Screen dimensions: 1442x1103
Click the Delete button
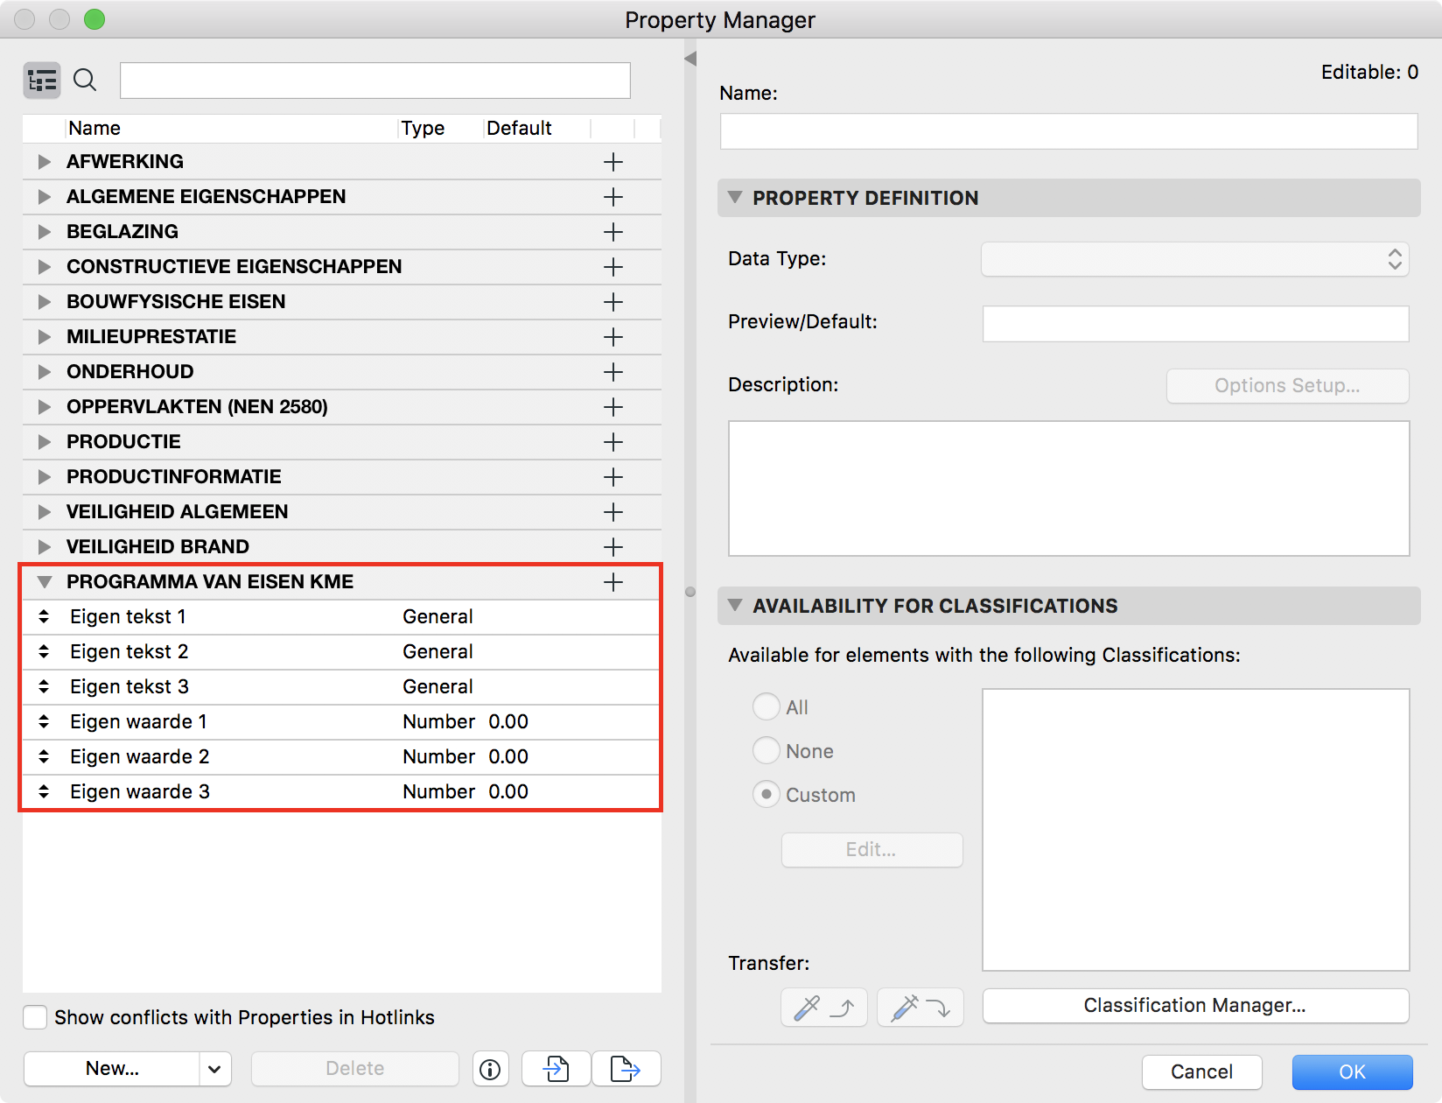click(x=355, y=1069)
